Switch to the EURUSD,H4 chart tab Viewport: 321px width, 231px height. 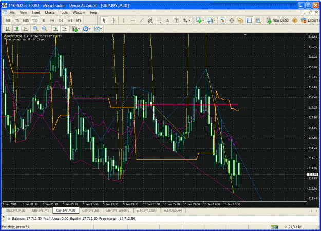173,211
